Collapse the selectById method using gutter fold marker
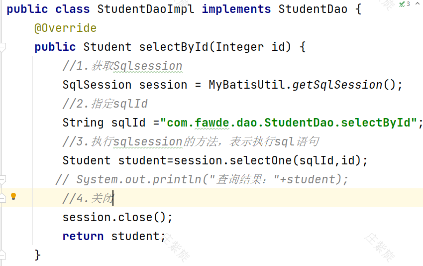 pyautogui.click(x=2, y=47)
